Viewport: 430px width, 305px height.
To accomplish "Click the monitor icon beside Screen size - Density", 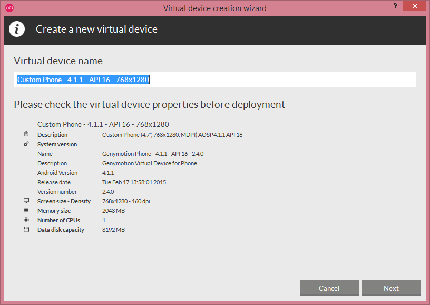I will (x=26, y=201).
